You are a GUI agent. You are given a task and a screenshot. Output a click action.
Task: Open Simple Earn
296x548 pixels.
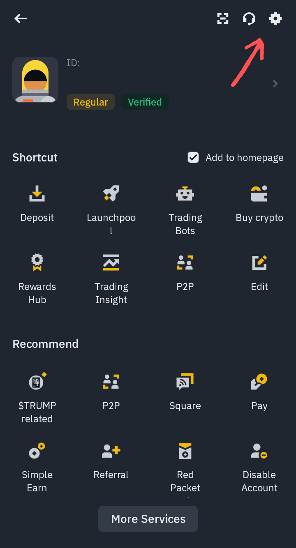click(37, 451)
